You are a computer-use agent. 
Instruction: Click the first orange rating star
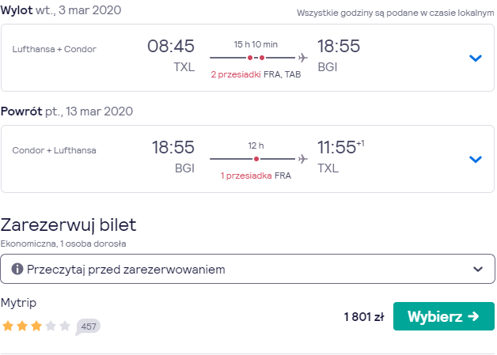[x=8, y=326]
